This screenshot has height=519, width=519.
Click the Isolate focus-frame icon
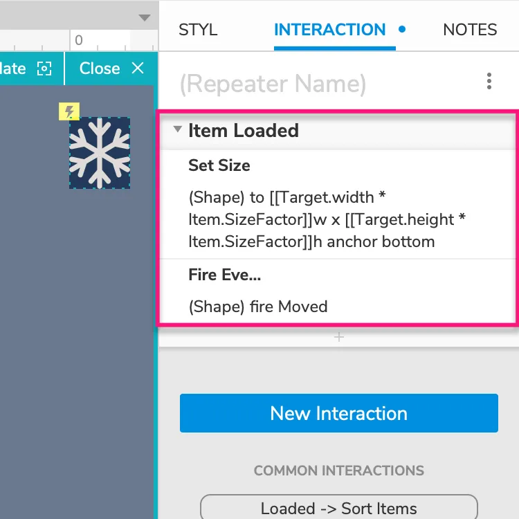[44, 69]
